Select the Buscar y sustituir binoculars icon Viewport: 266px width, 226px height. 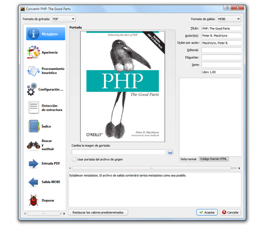(x=33, y=145)
